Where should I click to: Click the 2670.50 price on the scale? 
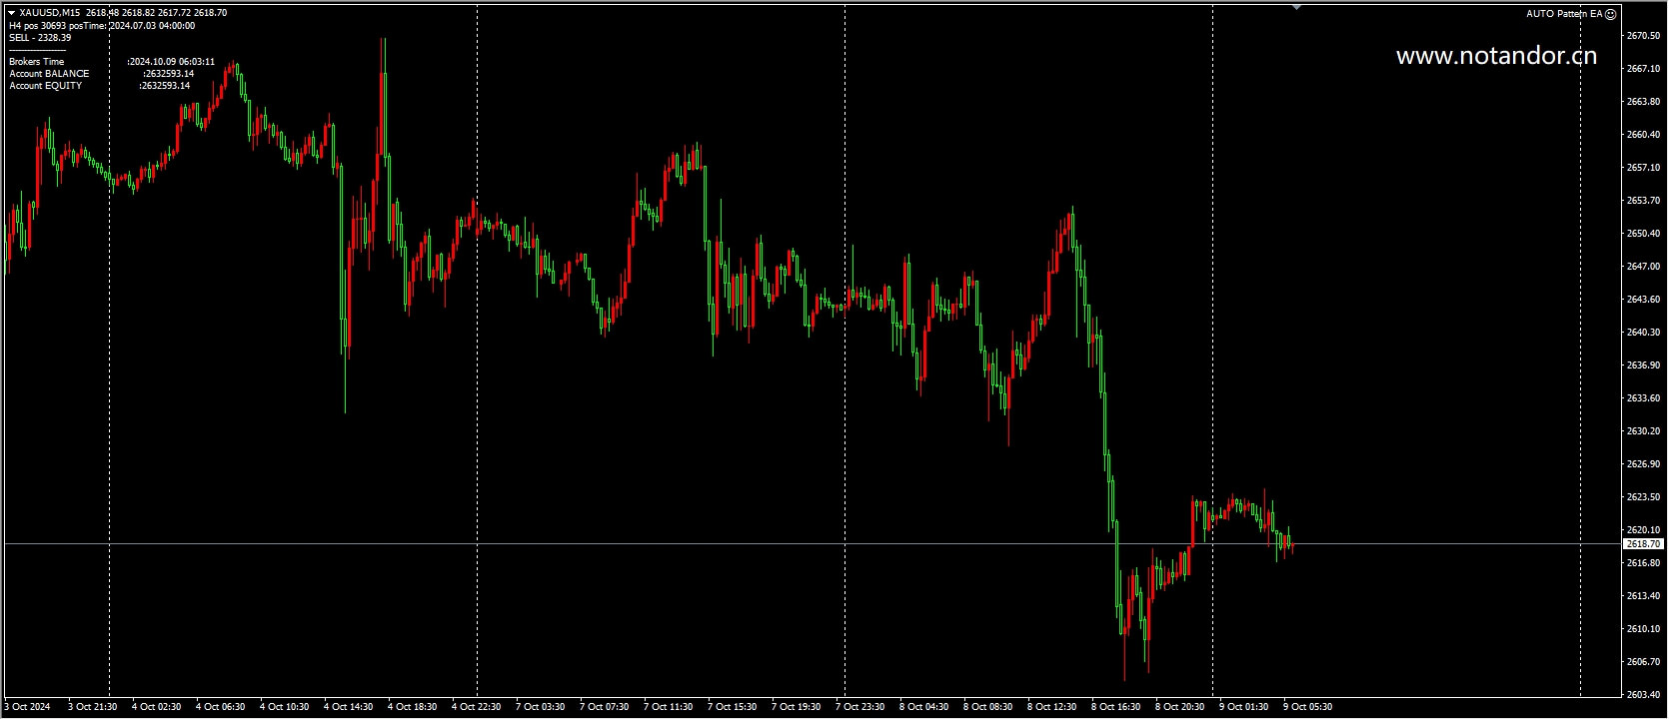tap(1644, 36)
